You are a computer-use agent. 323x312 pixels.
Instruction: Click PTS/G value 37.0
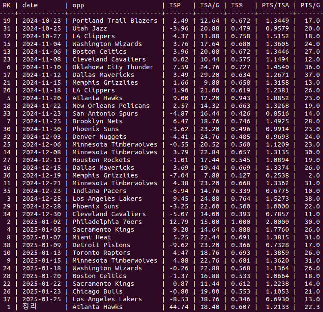[312, 75]
